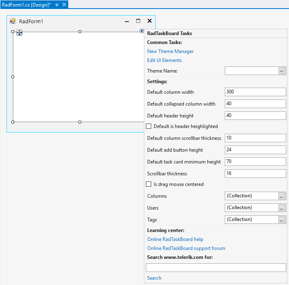This screenshot has width=289, height=285.
Task: Minimize the RadForm1 form window
Action: click(x=127, y=22)
